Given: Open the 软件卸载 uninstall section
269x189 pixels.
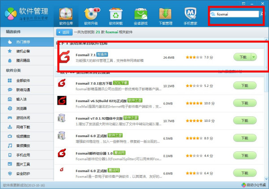Looking at the screenshot, I should (x=116, y=17).
